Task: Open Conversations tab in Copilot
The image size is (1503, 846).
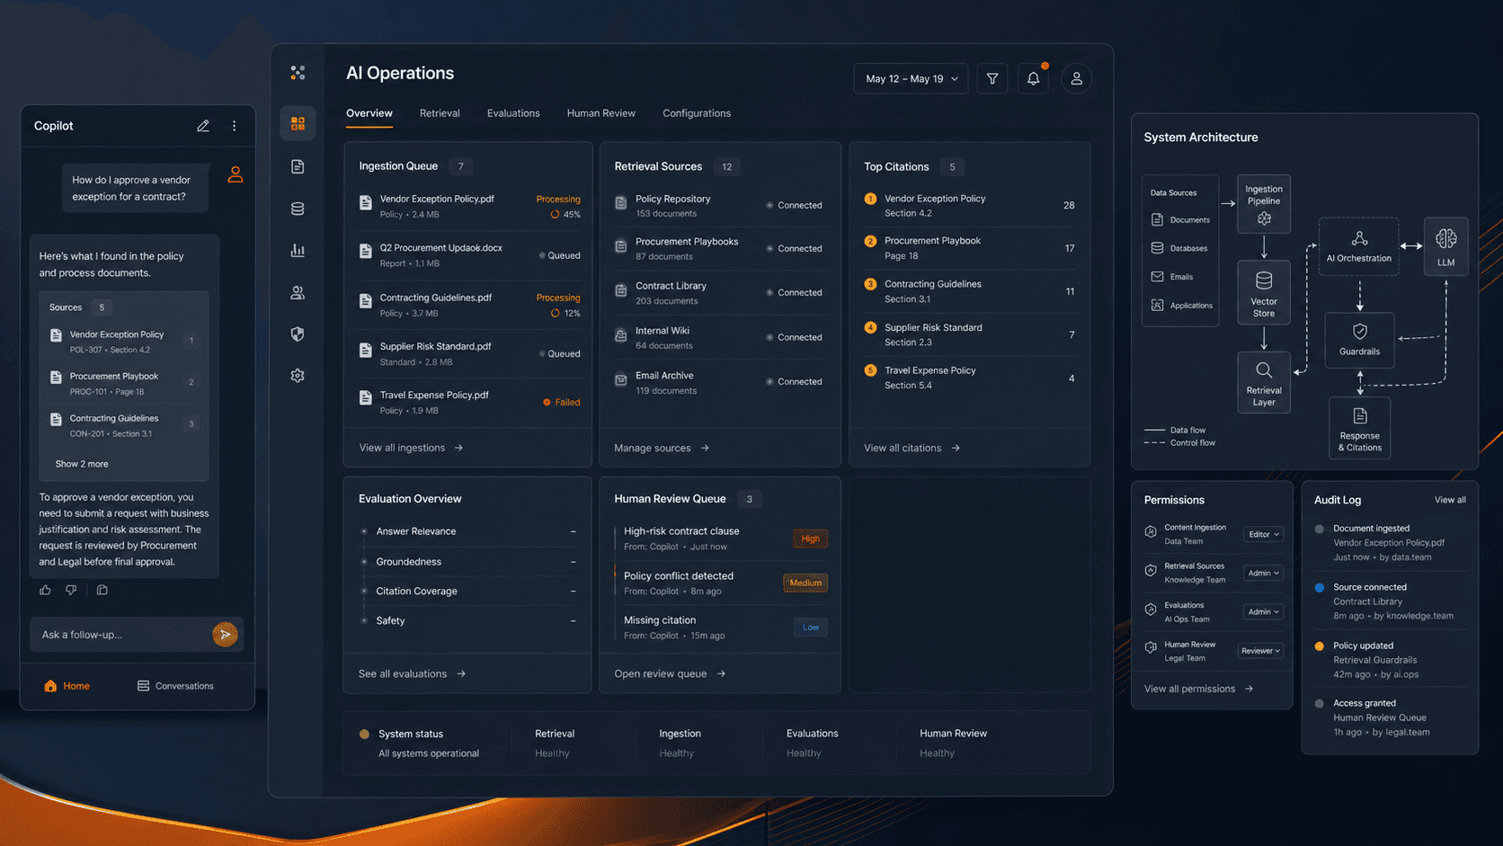Action: (x=175, y=686)
